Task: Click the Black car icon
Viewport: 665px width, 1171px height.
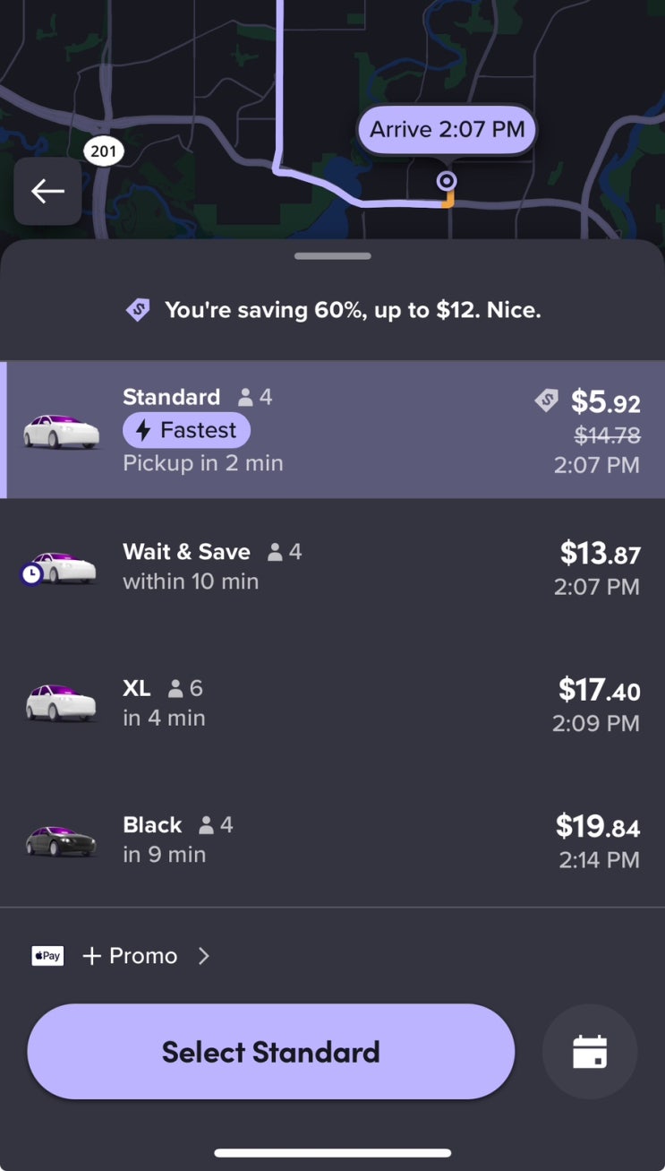Action: (61, 840)
